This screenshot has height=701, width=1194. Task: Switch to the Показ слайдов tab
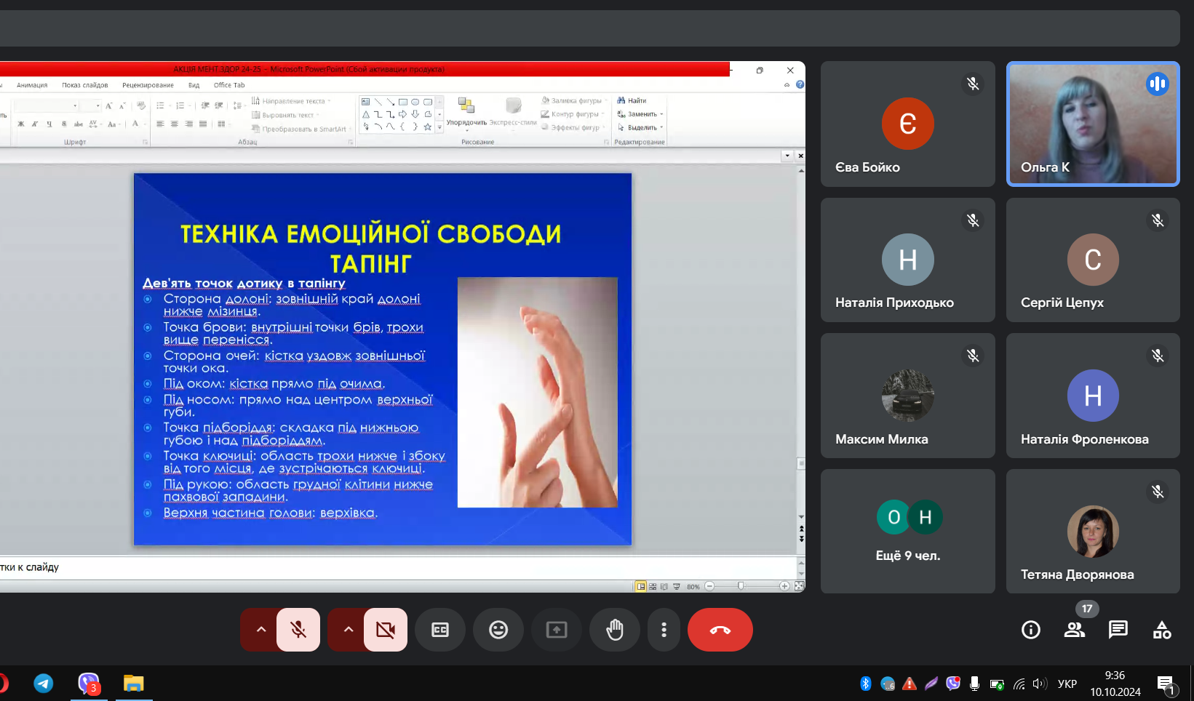[84, 85]
